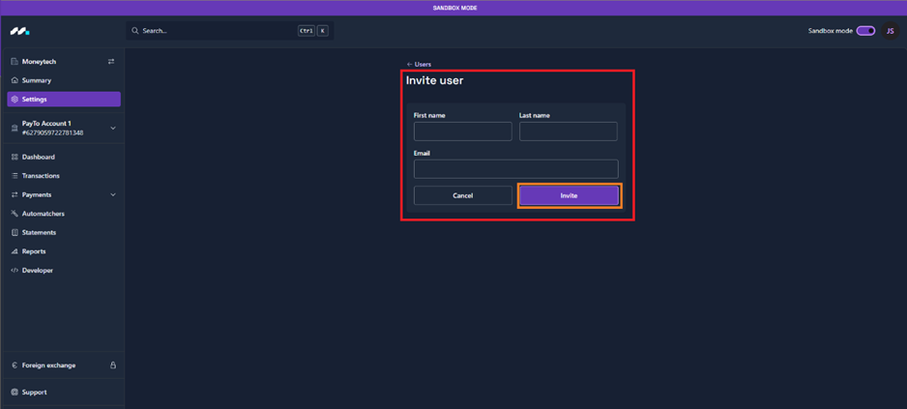
Task: Toggle the Sandbox mode switch
Action: click(x=866, y=31)
